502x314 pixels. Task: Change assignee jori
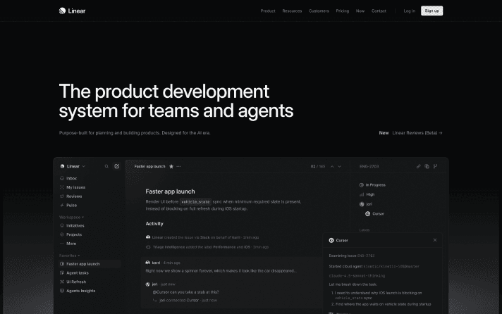(x=366, y=204)
